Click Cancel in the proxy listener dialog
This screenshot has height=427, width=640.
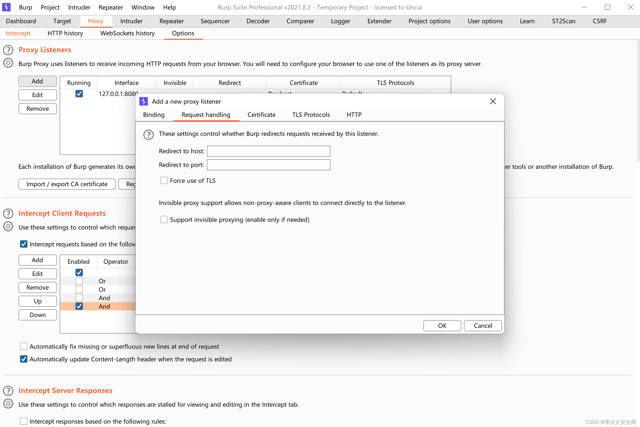[483, 326]
